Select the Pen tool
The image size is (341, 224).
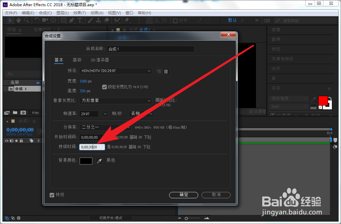[72, 20]
